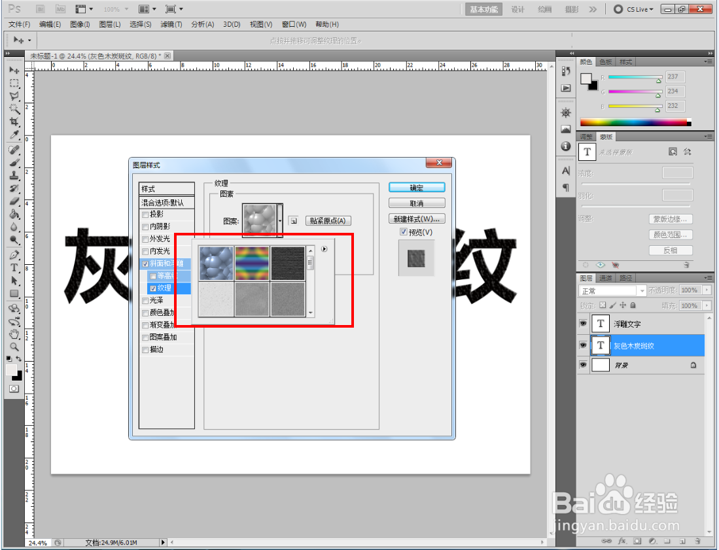Open pattern picker flyout menu arrow
719x550 pixels.
coord(324,249)
